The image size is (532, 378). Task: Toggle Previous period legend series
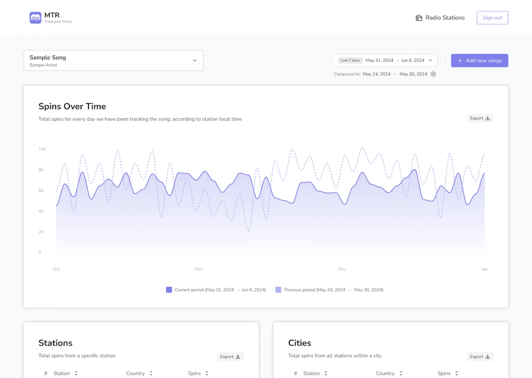(329, 290)
